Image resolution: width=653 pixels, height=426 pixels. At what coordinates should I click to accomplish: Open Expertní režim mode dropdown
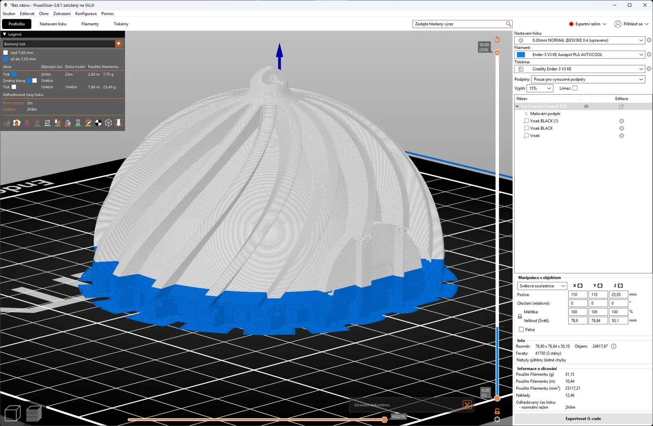pos(588,24)
